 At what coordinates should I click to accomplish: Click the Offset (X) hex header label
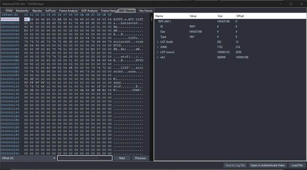pos(10,15)
